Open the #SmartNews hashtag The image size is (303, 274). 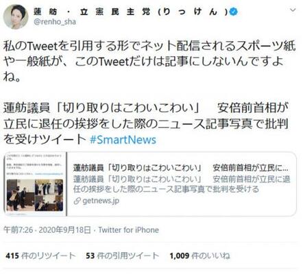123,140
